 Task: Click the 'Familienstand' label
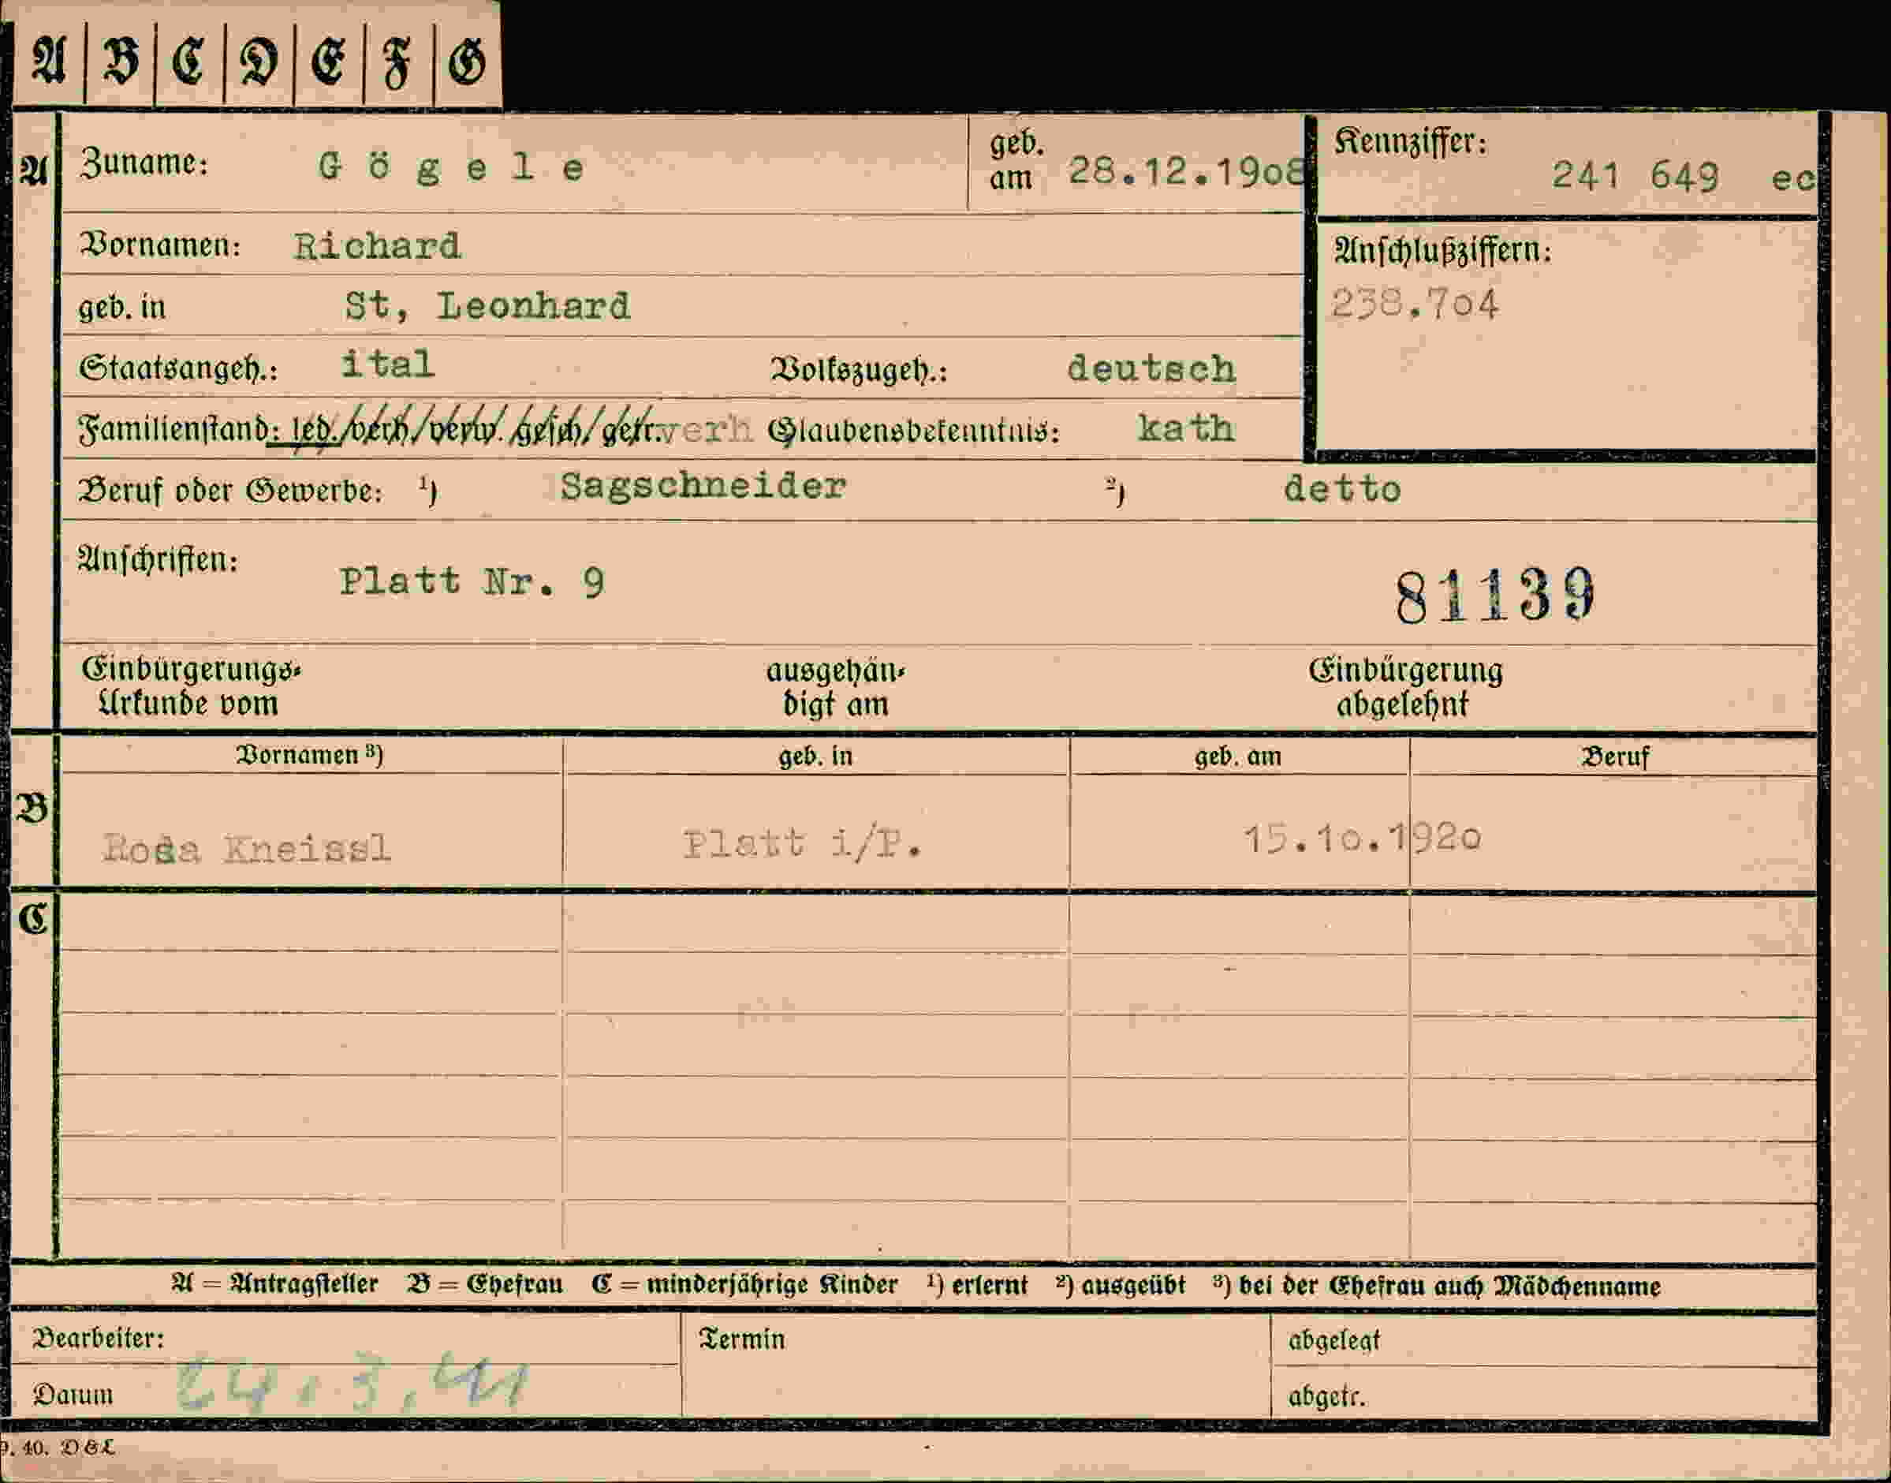click(x=173, y=430)
